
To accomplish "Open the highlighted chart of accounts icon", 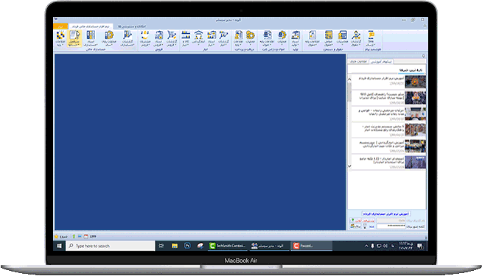I will pos(74,38).
